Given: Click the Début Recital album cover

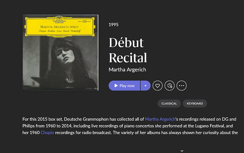Looking at the screenshot, I should [x=61, y=52].
